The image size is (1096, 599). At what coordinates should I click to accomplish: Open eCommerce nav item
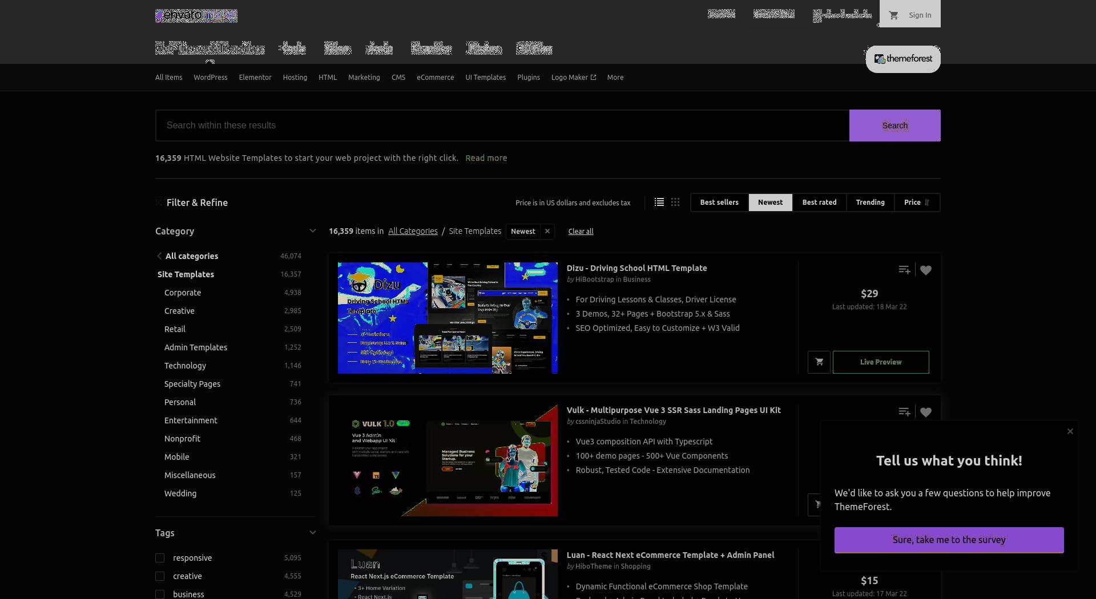[436, 78]
